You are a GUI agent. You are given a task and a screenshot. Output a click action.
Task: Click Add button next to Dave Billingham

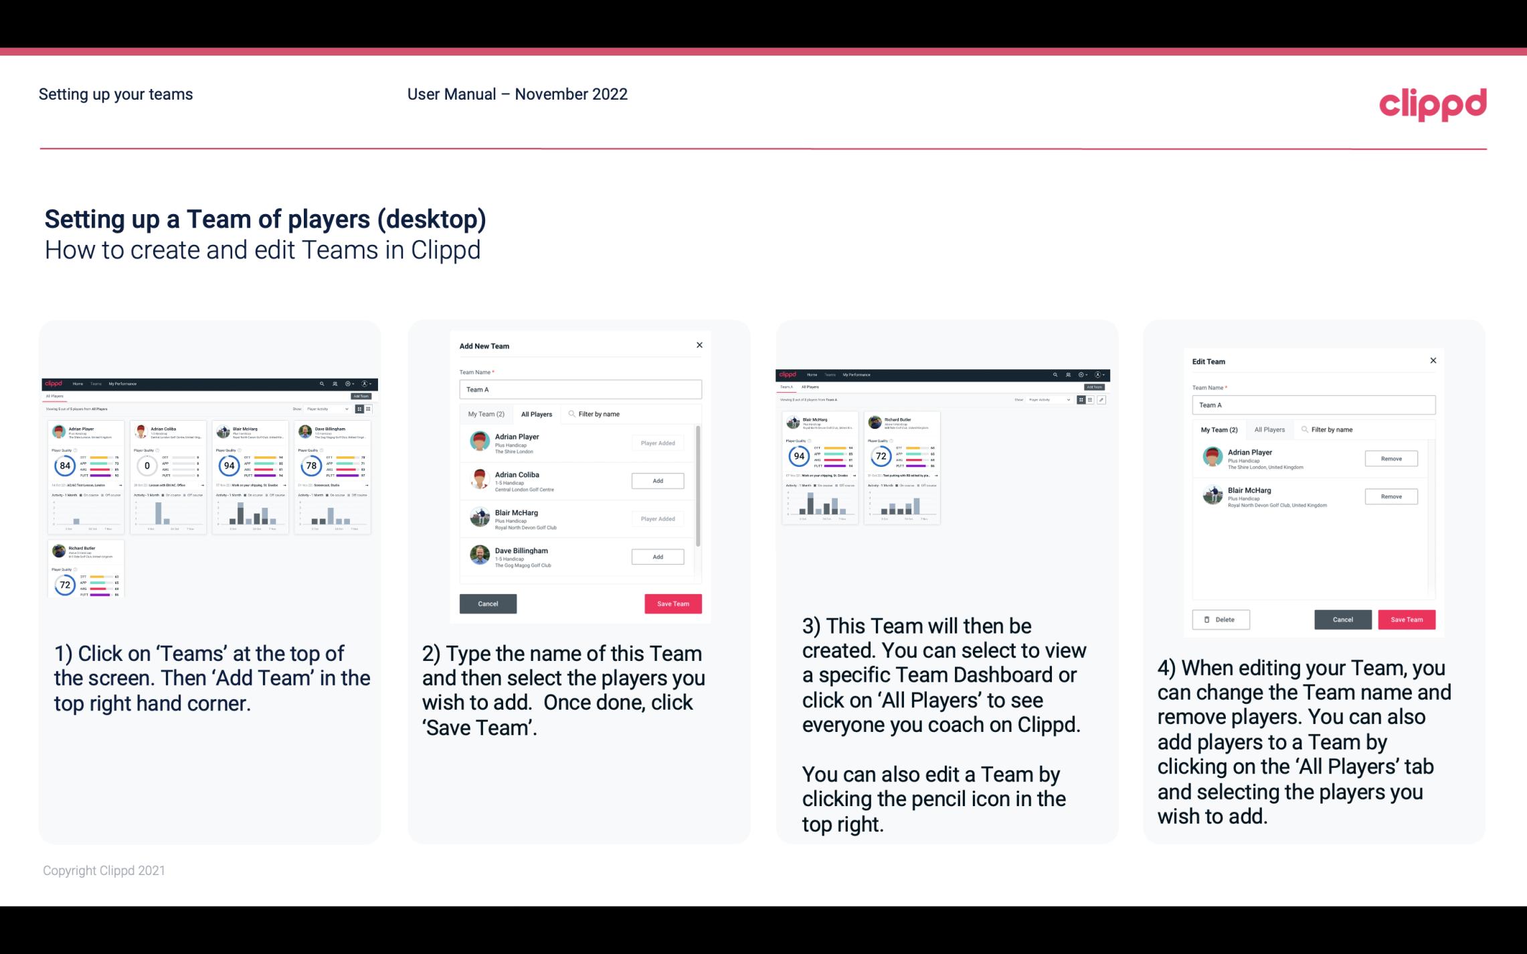click(x=656, y=557)
